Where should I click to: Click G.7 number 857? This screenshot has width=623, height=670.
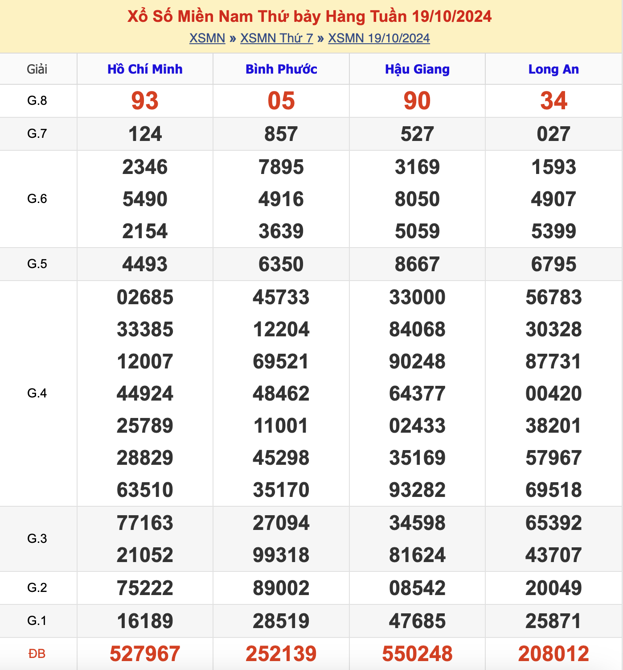(x=281, y=134)
